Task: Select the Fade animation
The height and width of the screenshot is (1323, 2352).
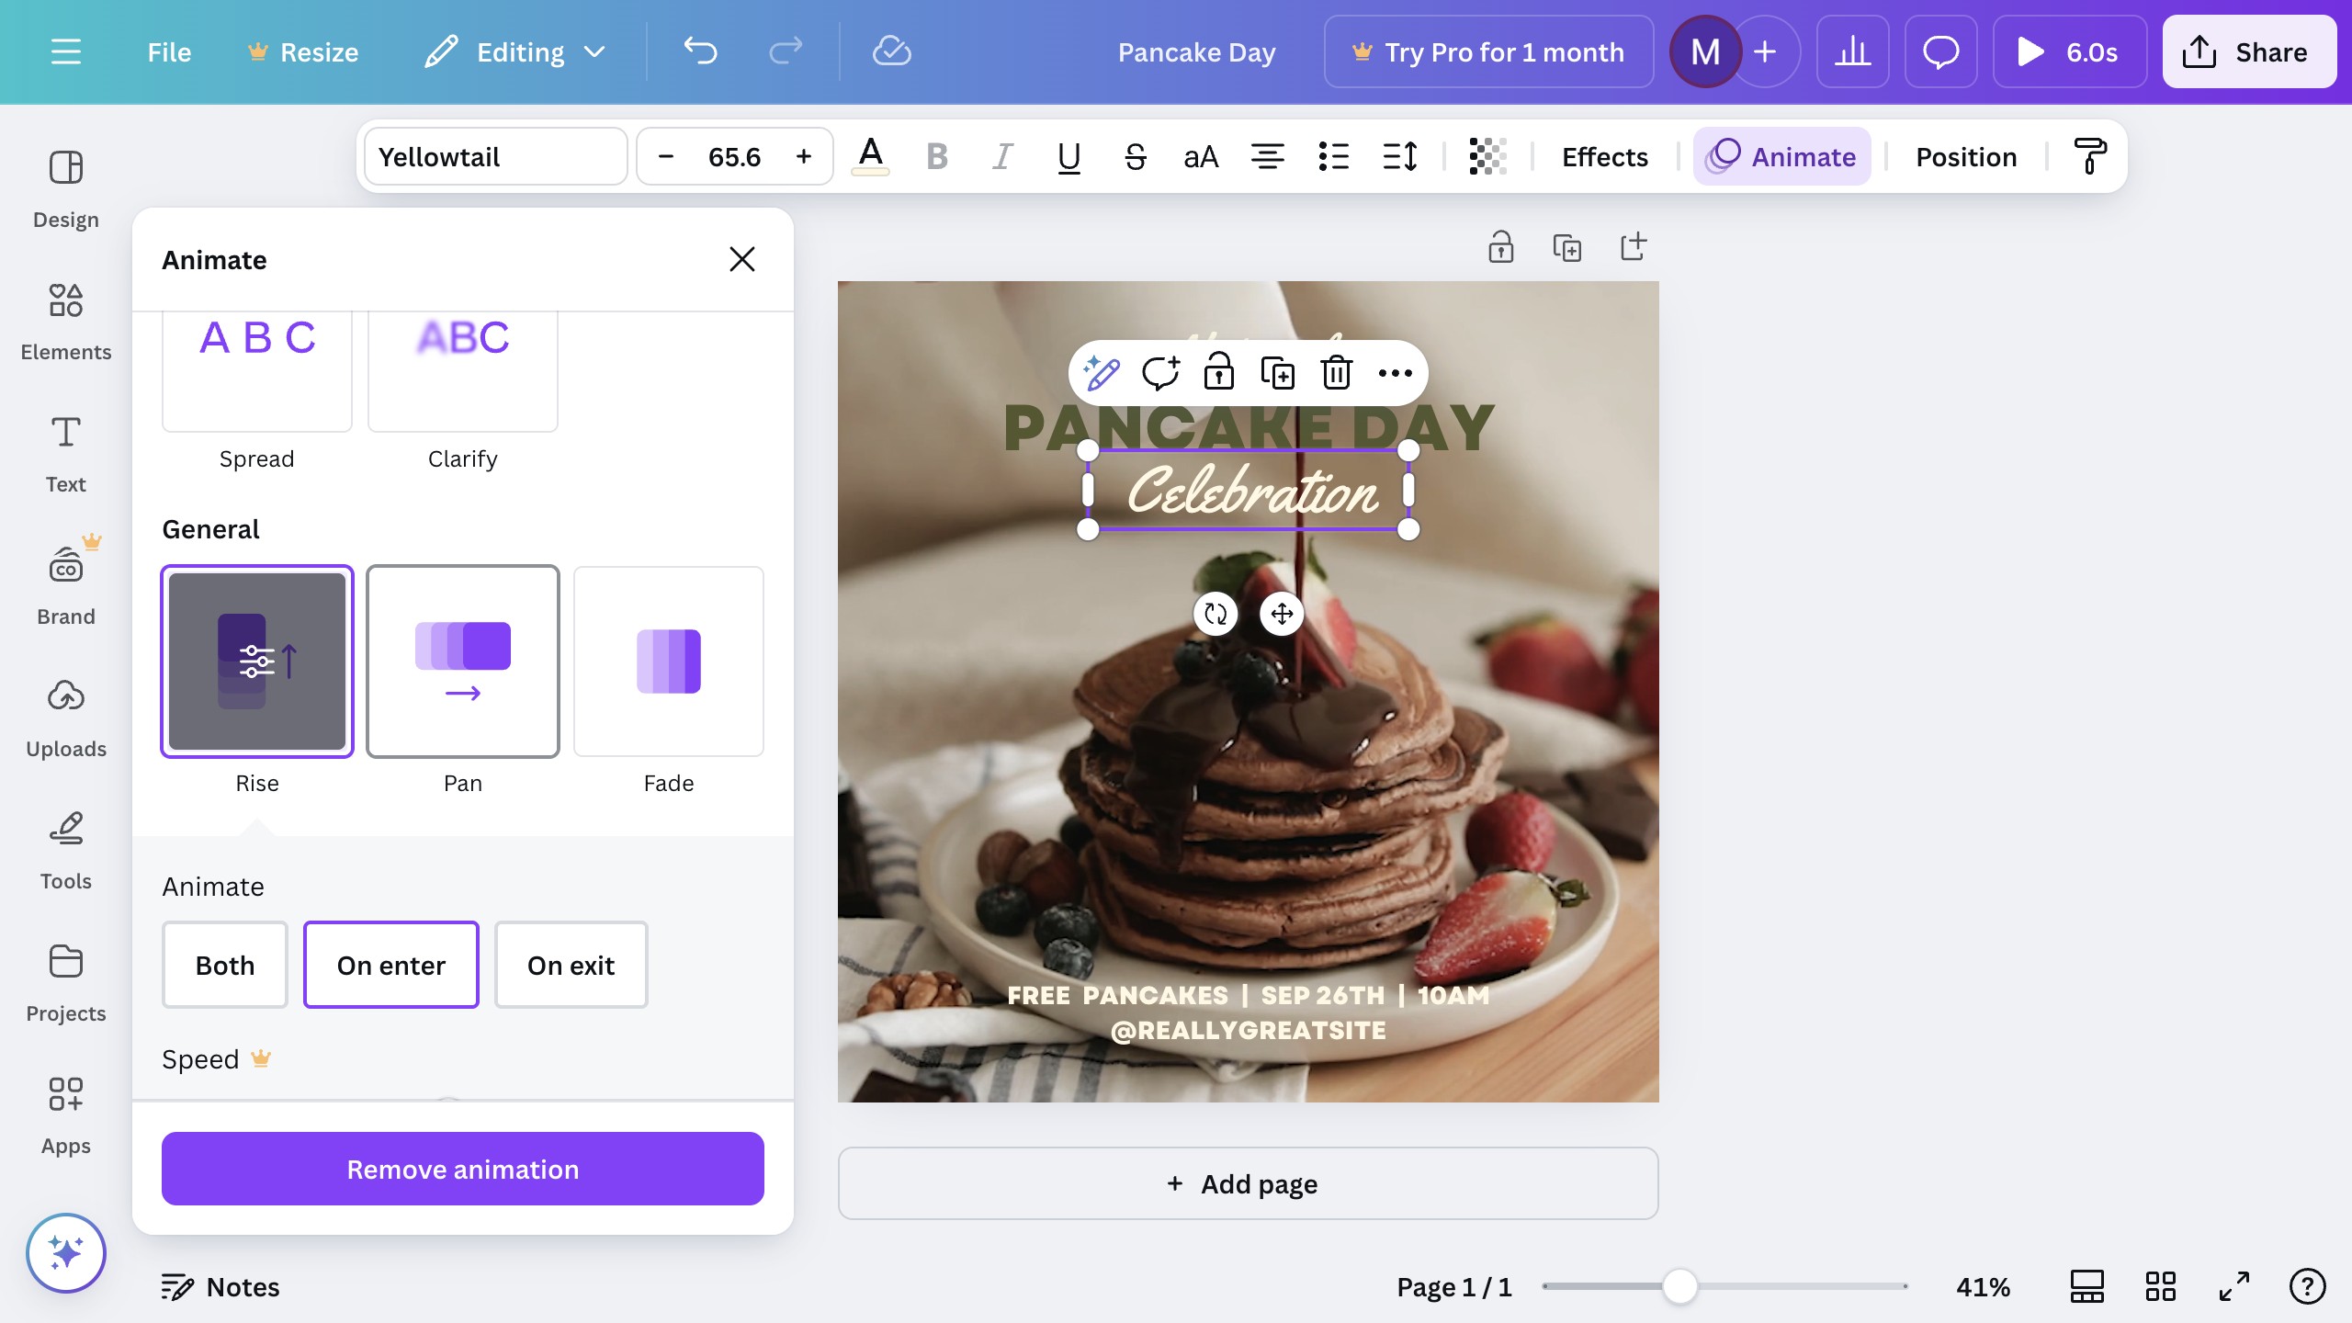Action: pyautogui.click(x=669, y=661)
